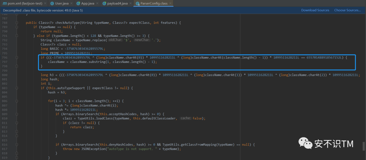Image resolution: width=366 pixels, height=160 pixels.
Task: Close the payload4.java editor tab
Action: [x=131, y=3]
